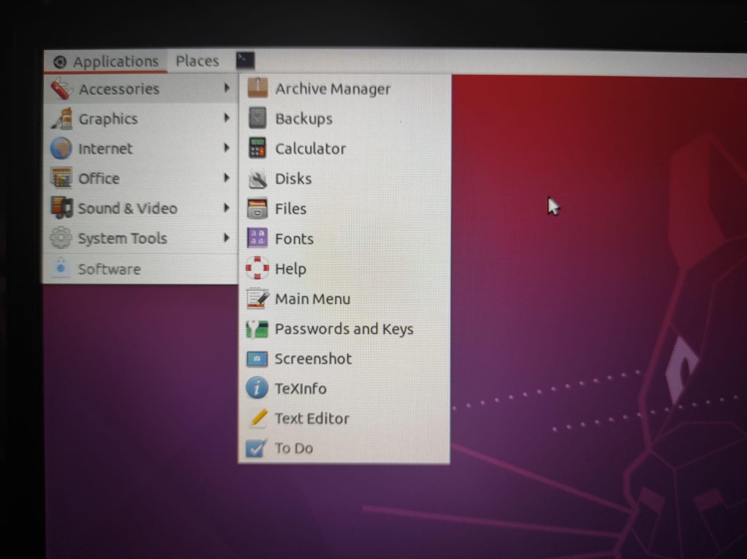Select the Sound & Video category

pos(128,209)
